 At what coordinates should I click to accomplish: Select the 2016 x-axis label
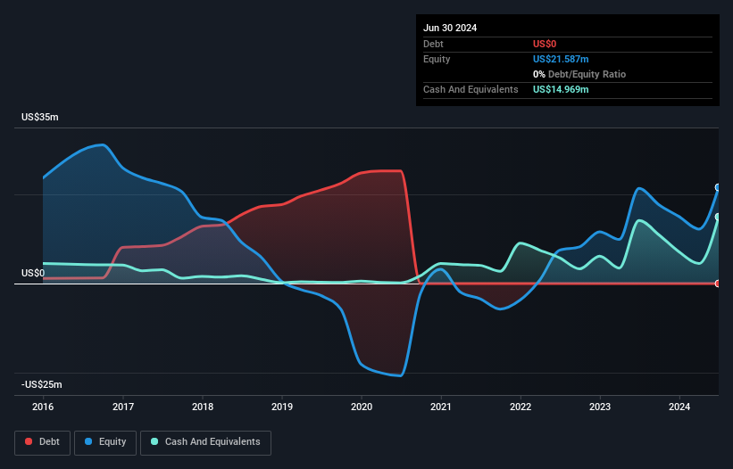(x=43, y=407)
